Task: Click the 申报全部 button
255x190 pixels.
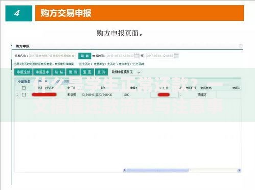Action: [24, 72]
